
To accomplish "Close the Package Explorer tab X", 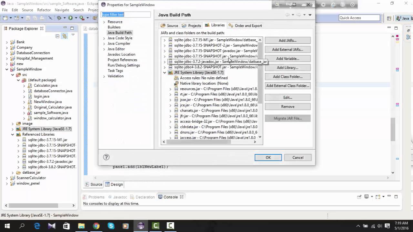I will (42, 28).
